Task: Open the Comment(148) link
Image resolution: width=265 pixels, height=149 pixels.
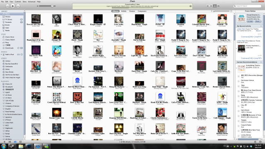Action: pos(247,58)
